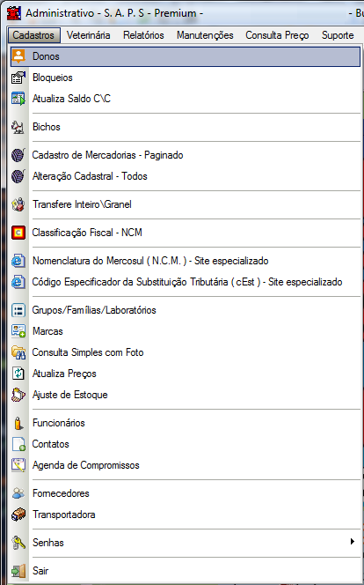Screen dimensions: 364x585
Task: Click the Funcionários icon
Action: [x=18, y=423]
